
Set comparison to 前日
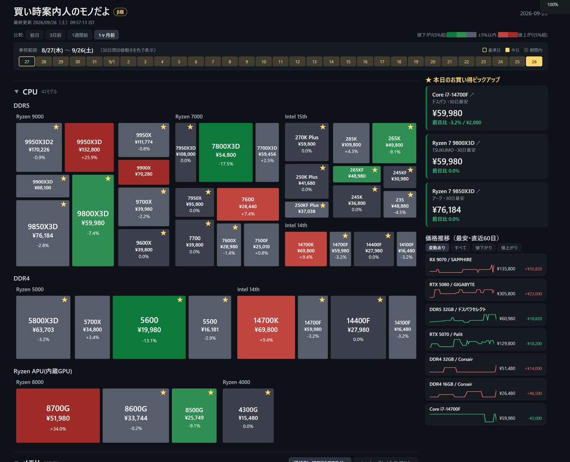(x=35, y=35)
